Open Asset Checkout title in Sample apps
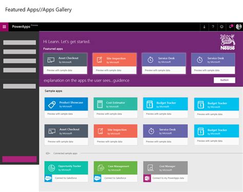Screen dimensions: 243x192 (69, 129)
